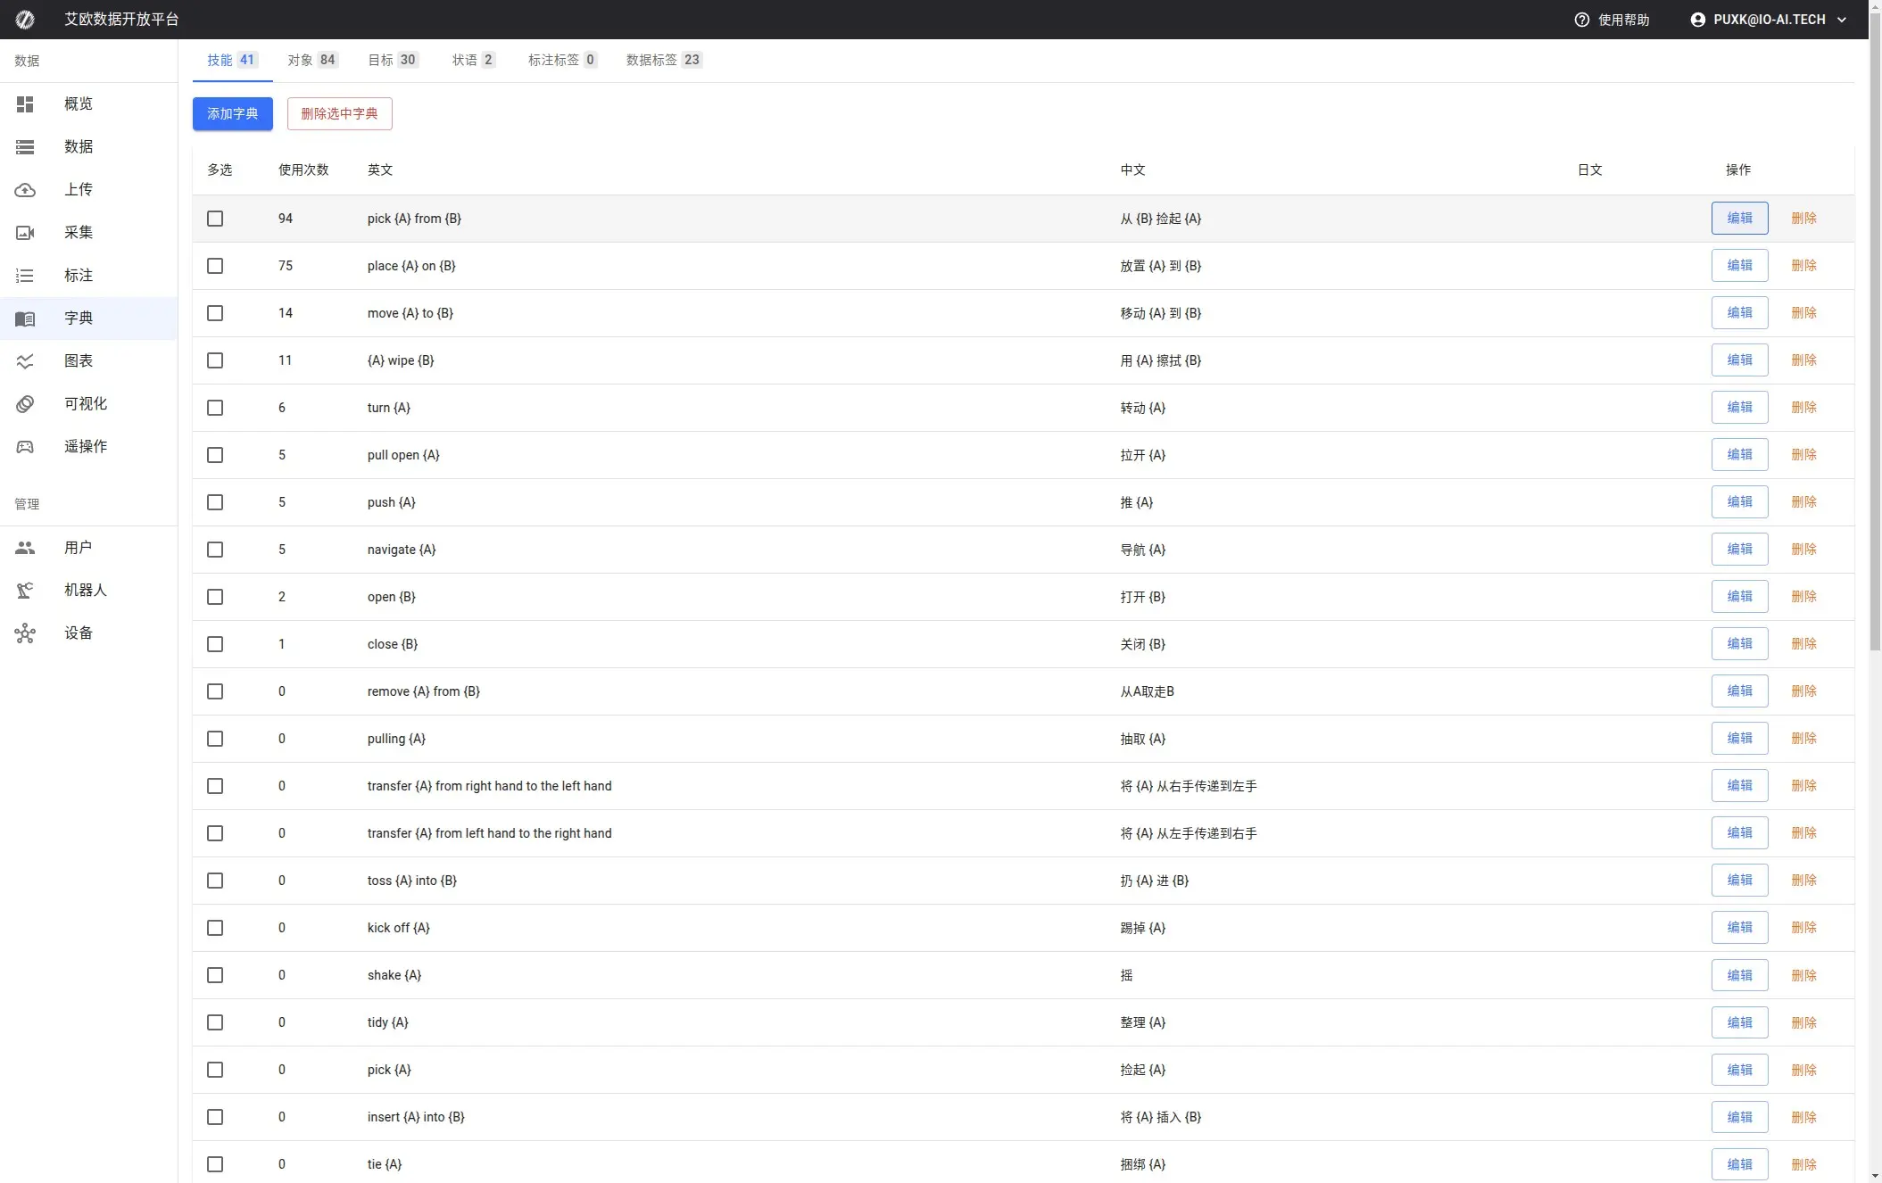Click the 机器人 robot arm icon
Screen dimensions: 1882x1183
click(x=25, y=590)
